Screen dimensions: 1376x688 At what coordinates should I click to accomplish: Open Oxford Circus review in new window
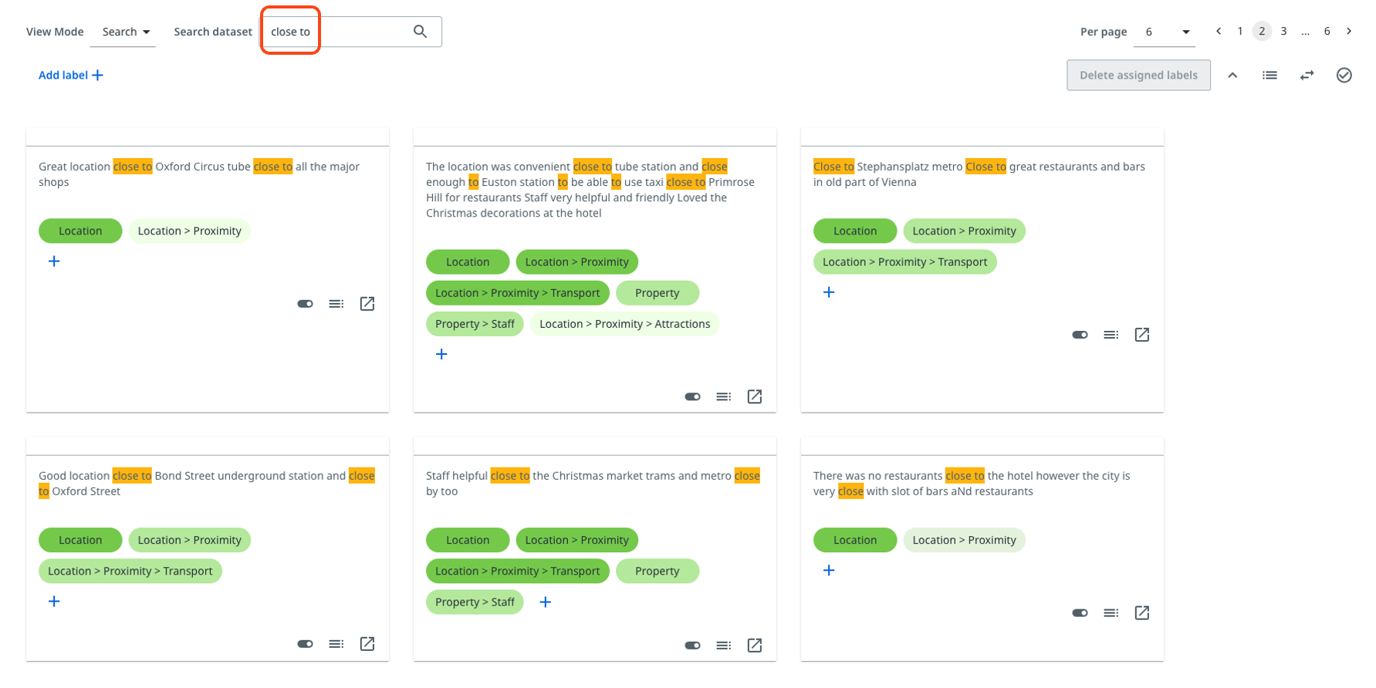367,304
